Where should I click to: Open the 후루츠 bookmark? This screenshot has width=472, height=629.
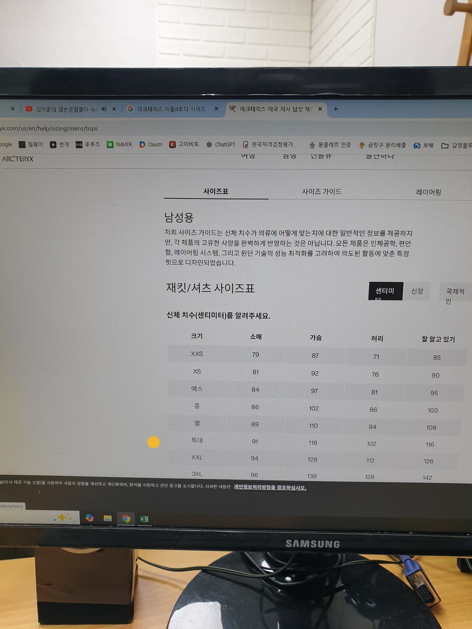click(x=88, y=144)
